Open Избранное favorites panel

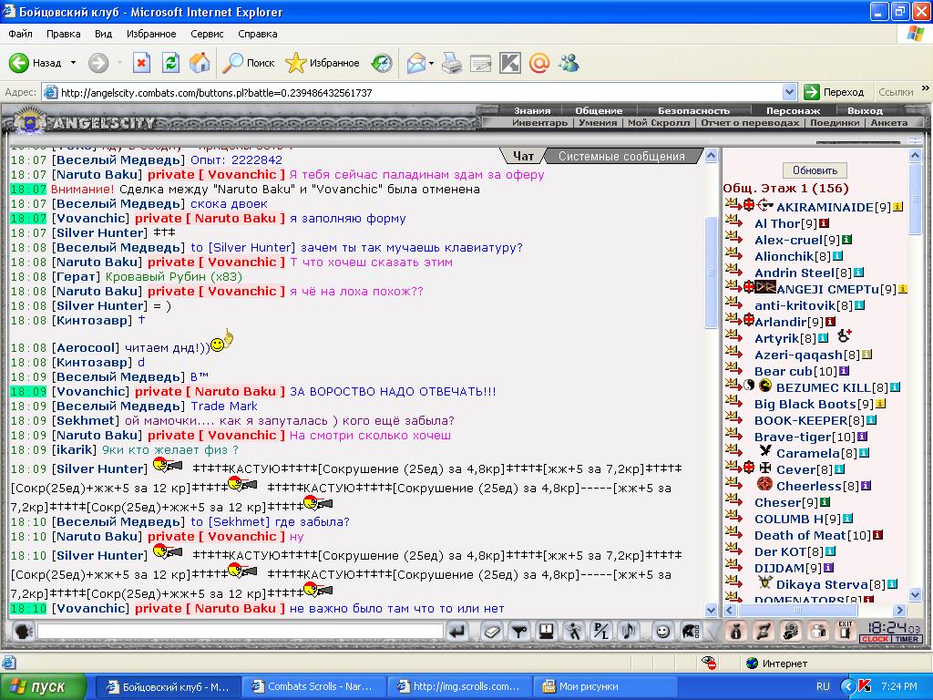(x=323, y=63)
